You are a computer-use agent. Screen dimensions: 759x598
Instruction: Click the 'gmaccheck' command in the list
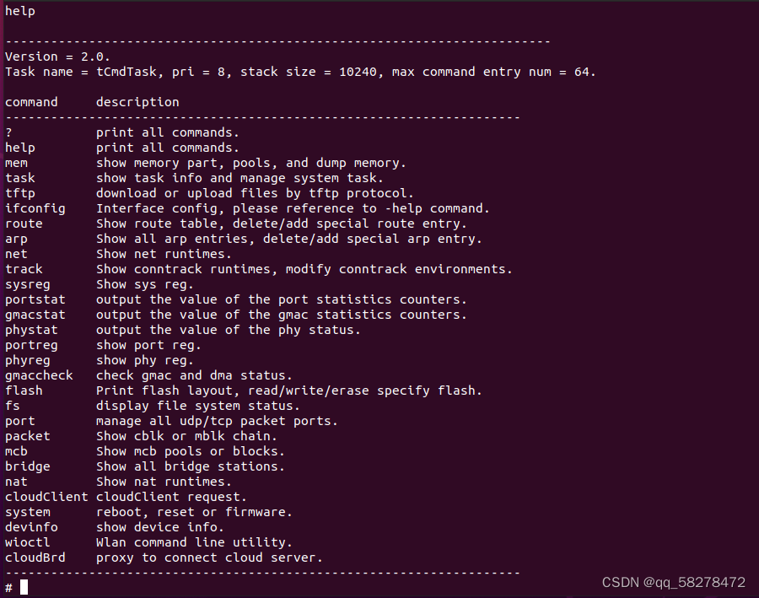click(x=39, y=375)
